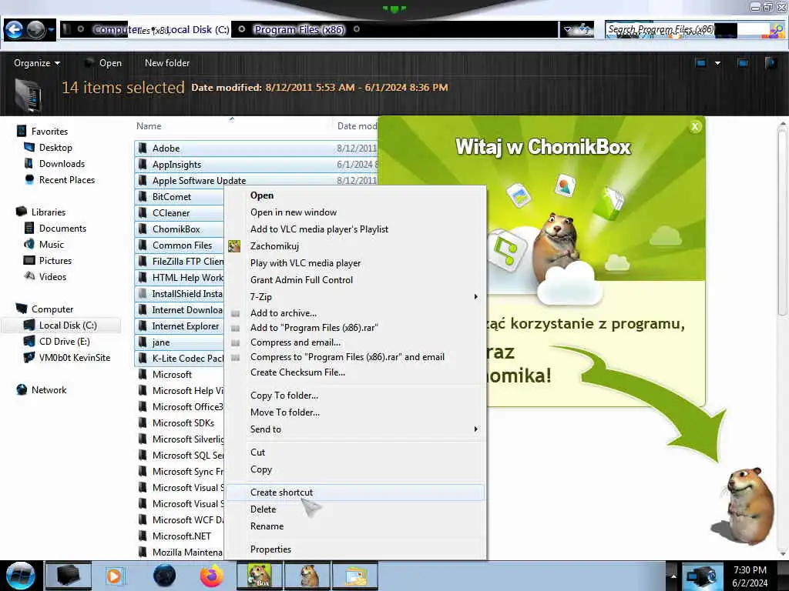Close the ChomikBox welcome popup
789x591 pixels.
[x=695, y=127]
